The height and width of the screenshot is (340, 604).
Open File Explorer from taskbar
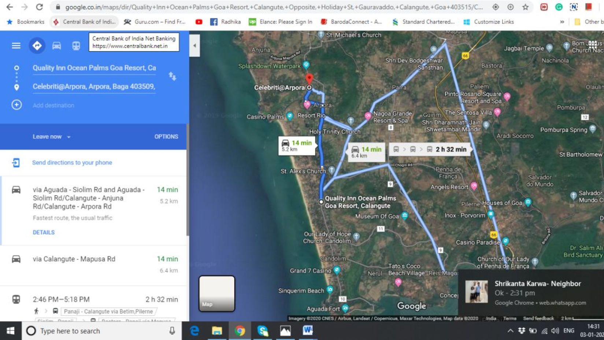[x=217, y=331]
